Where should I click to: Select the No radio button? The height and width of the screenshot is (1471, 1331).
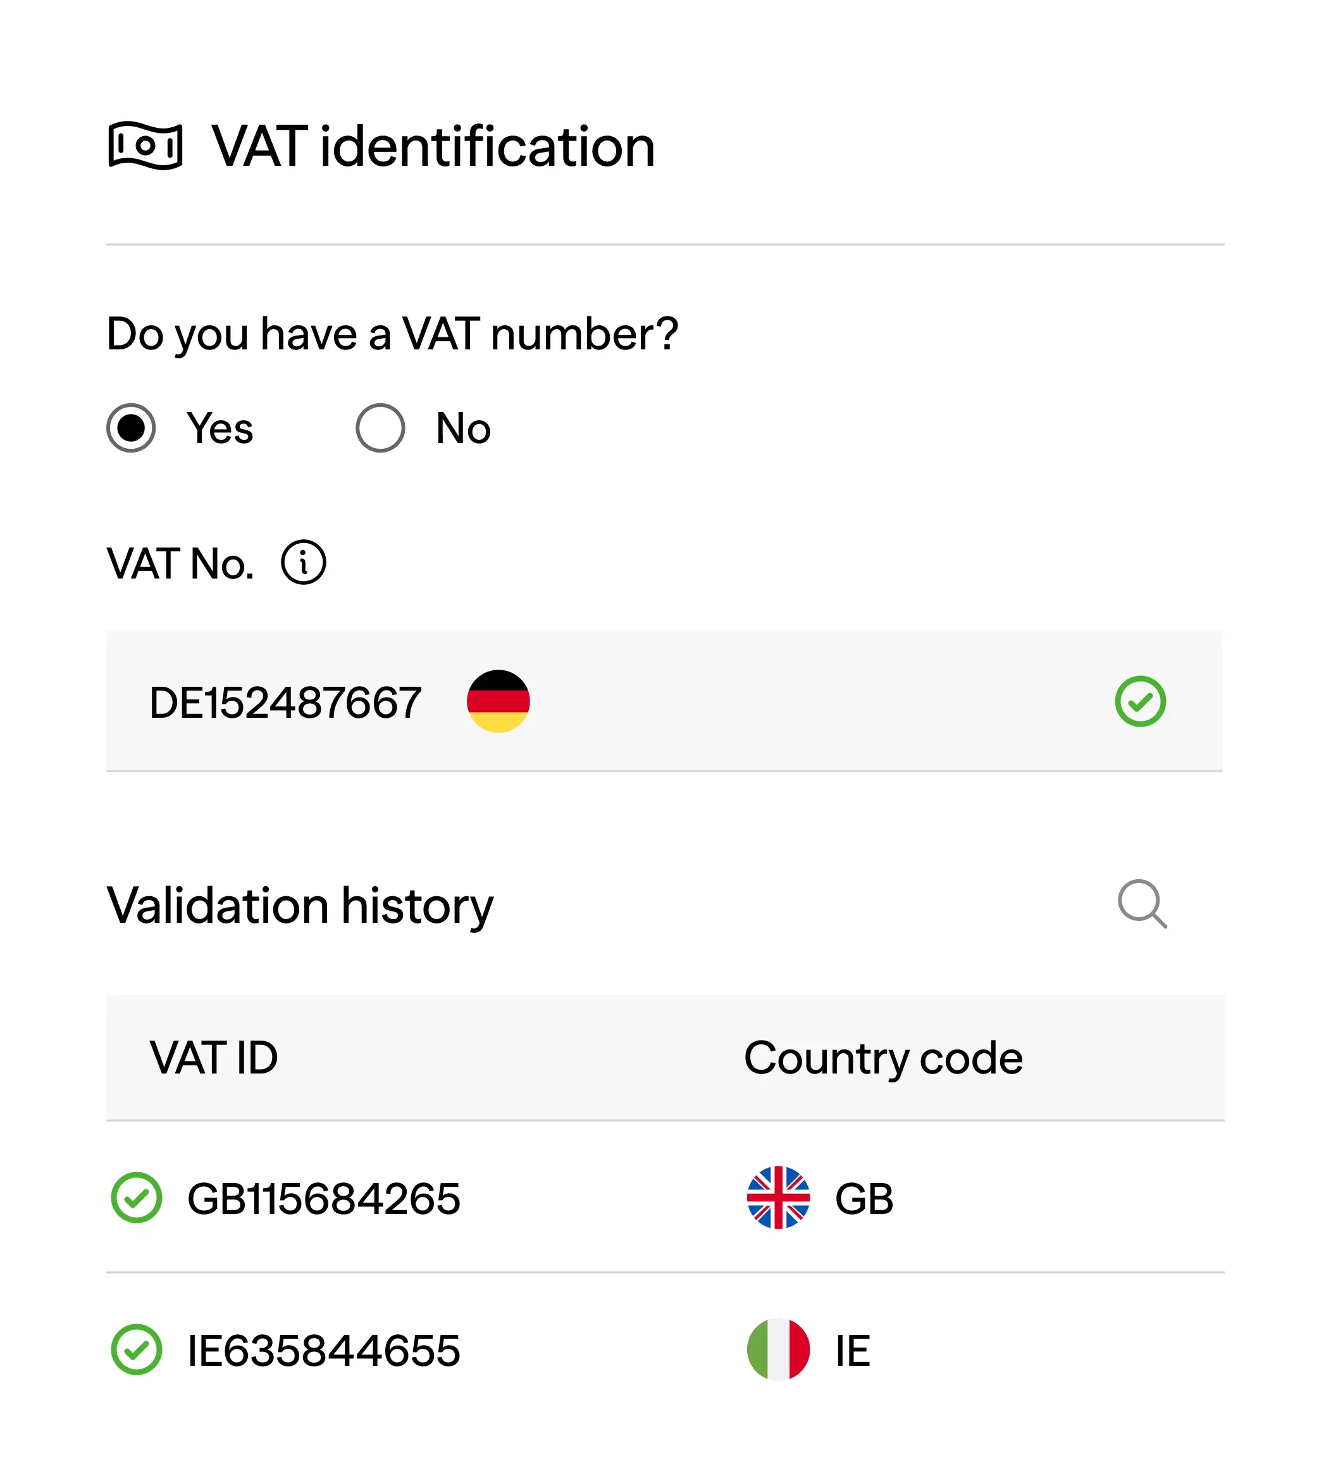click(380, 428)
